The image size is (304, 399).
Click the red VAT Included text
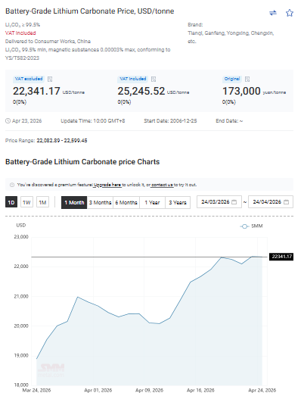pos(20,33)
